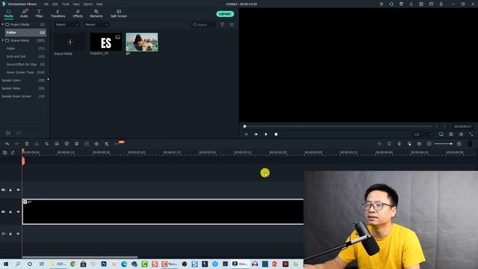Switch to the Audio tab
Screen dimensions: 478x269
24,13
